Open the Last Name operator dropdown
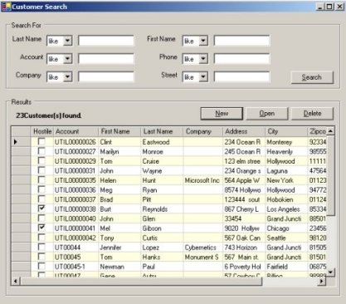Viewport: 346px width, 304px height. coord(67,41)
